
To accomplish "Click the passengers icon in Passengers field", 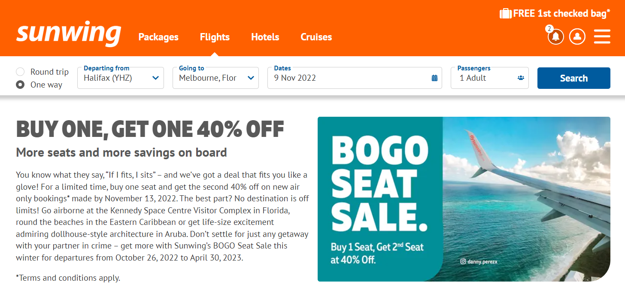I will click(x=521, y=78).
